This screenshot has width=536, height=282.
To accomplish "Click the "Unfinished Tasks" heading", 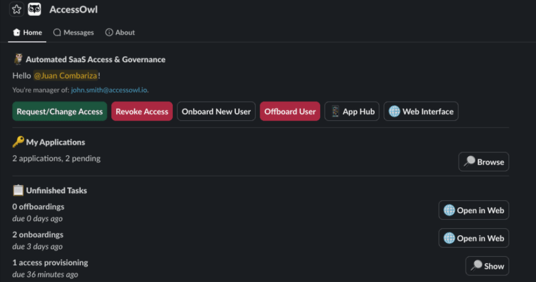I will tap(57, 191).
